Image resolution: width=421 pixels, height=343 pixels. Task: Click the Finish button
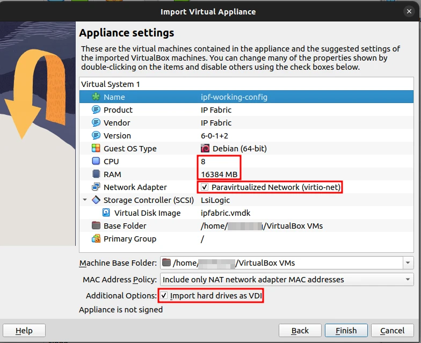tap(346, 331)
